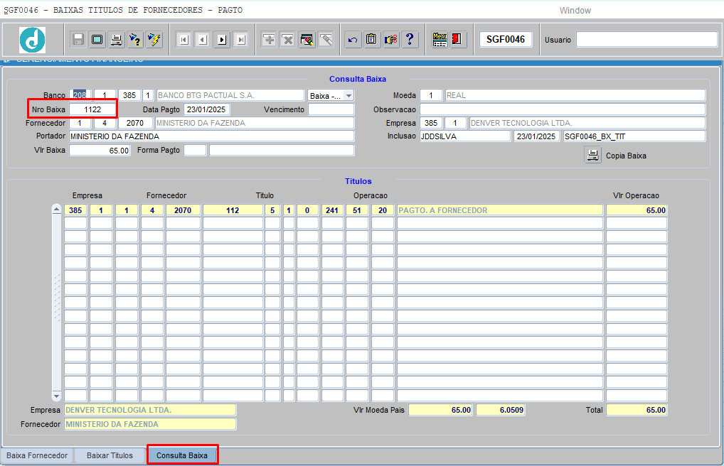Screen dimensions: 724x466
Task: Switch to Baixar Titulos tab
Action: click(x=110, y=455)
